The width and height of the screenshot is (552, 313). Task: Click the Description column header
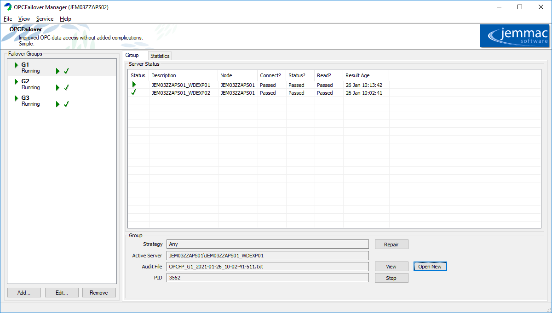tap(164, 75)
